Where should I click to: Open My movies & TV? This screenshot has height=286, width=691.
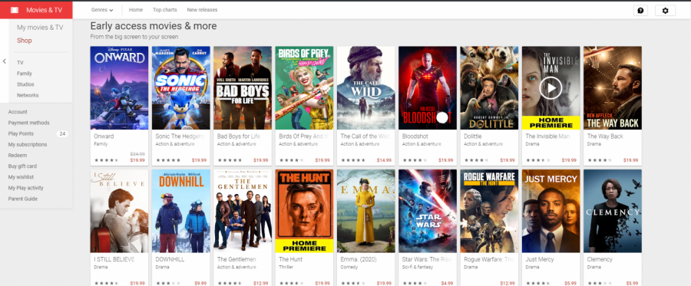[40, 28]
